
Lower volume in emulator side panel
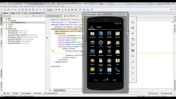pyautogui.click(x=133, y=34)
